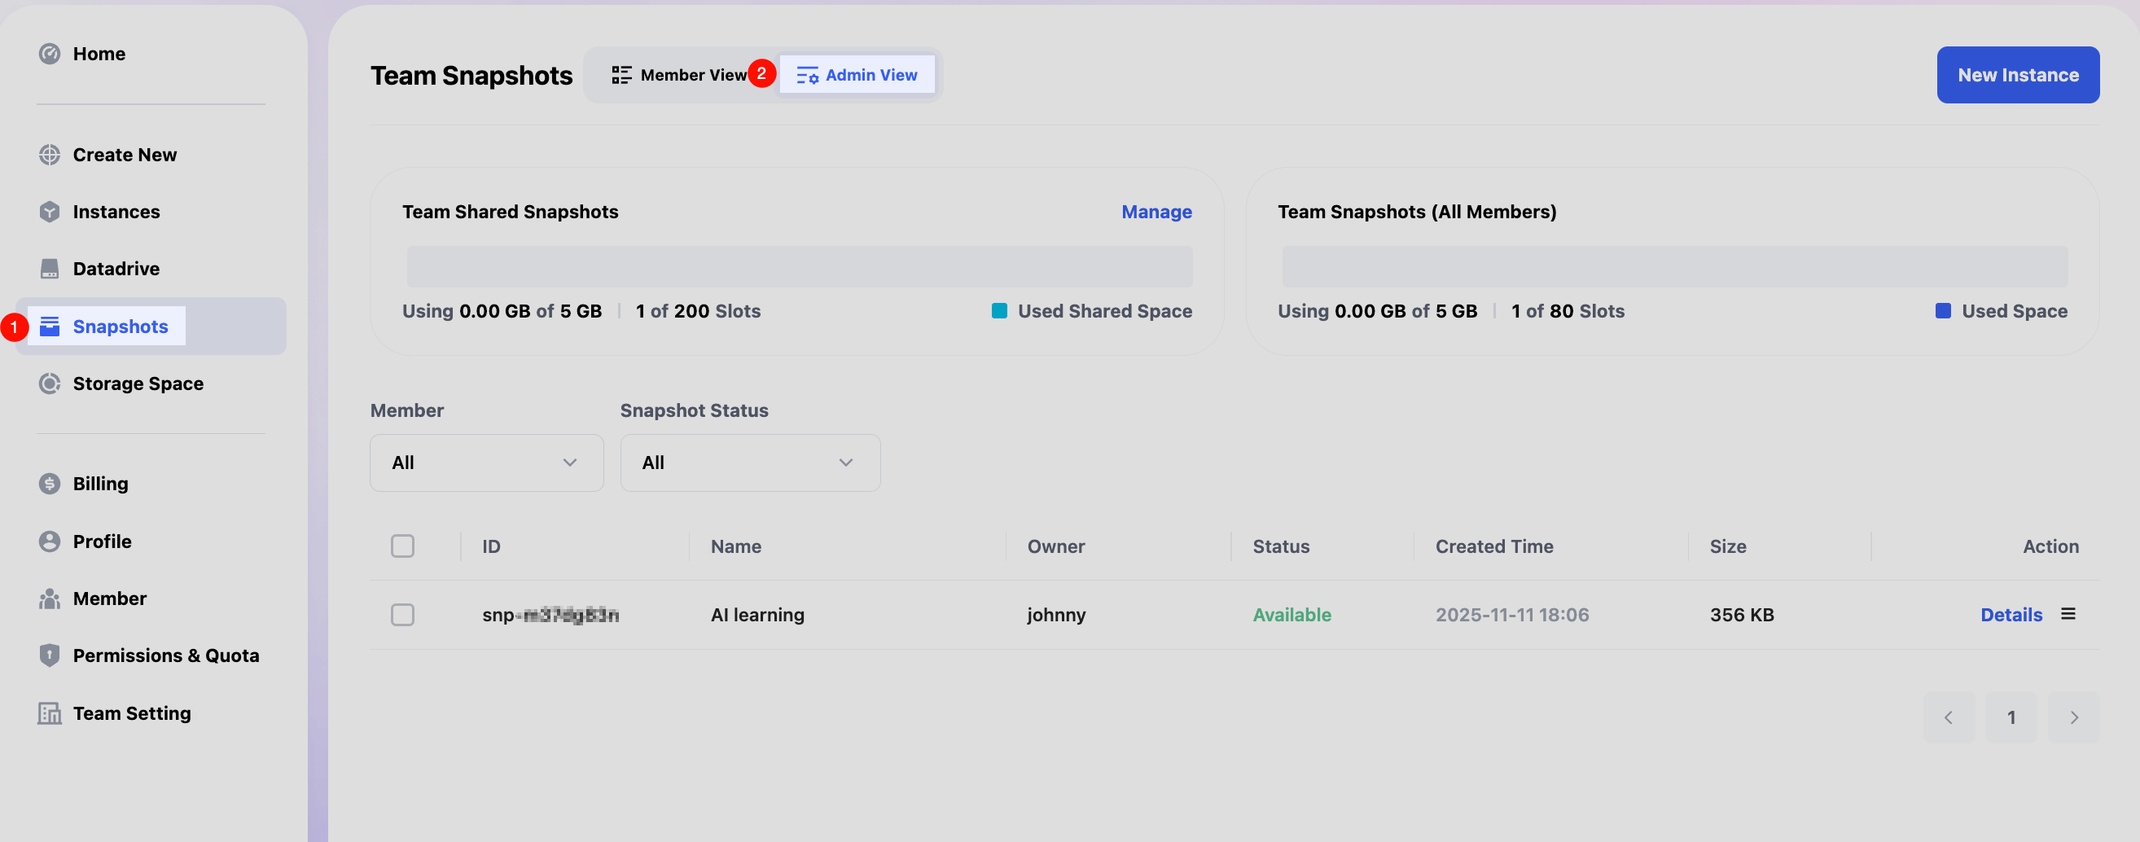Open the Manage link for shared snapshots
The height and width of the screenshot is (842, 2140).
coord(1156,213)
